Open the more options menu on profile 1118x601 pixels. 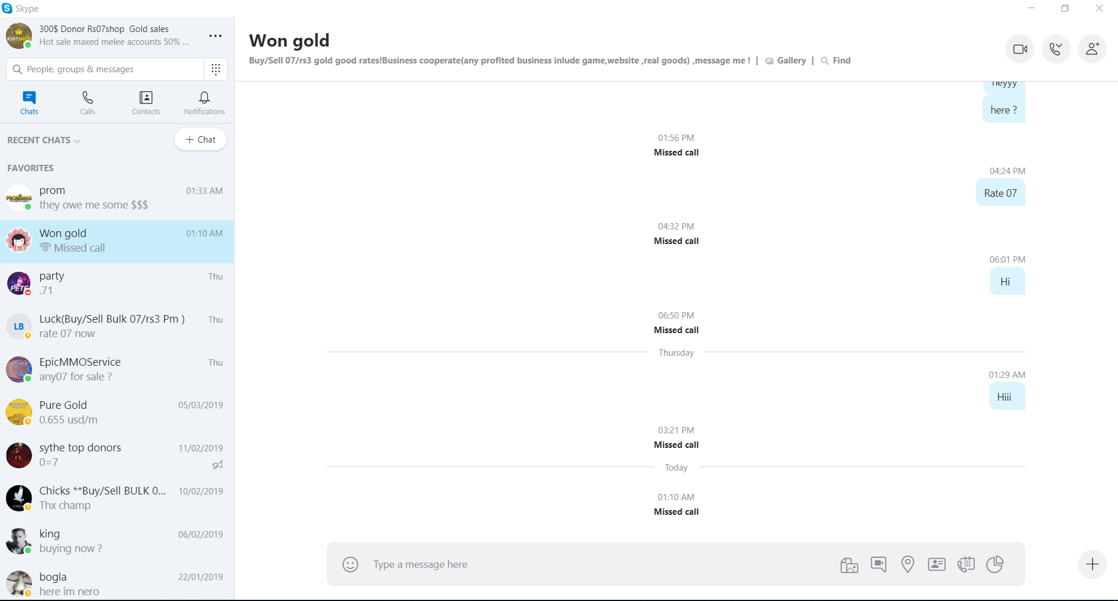215,36
